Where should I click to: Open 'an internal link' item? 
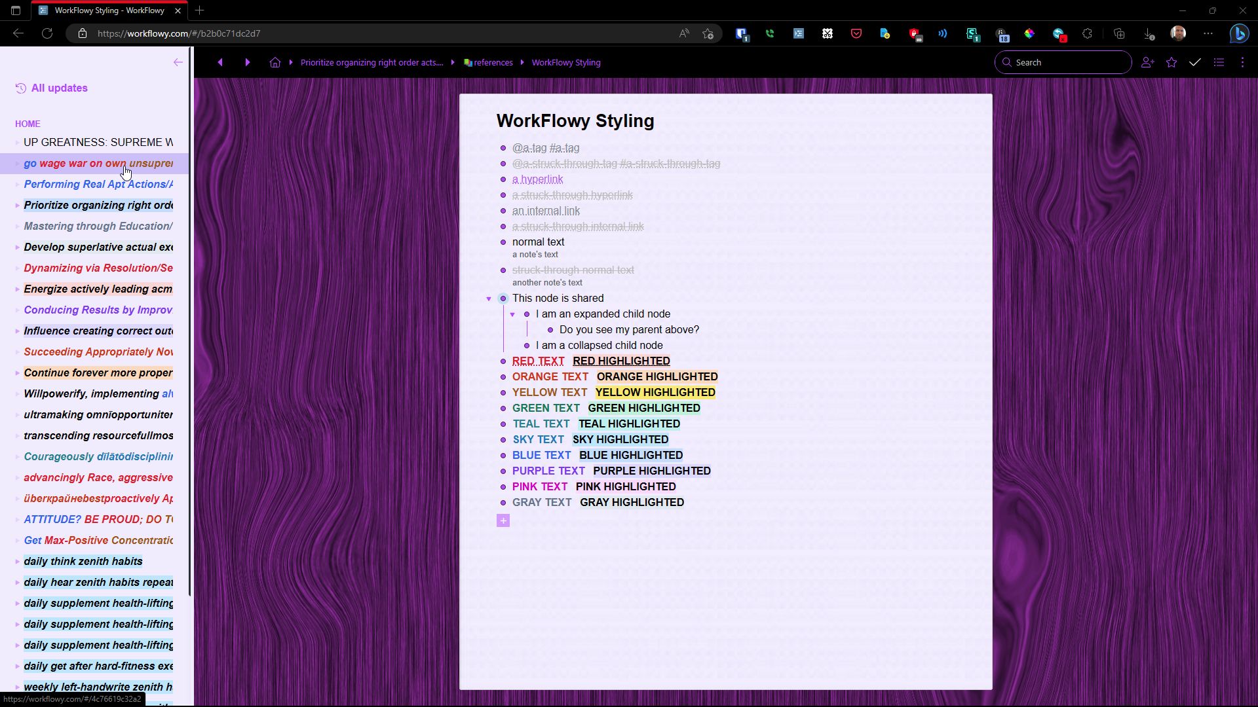(546, 211)
